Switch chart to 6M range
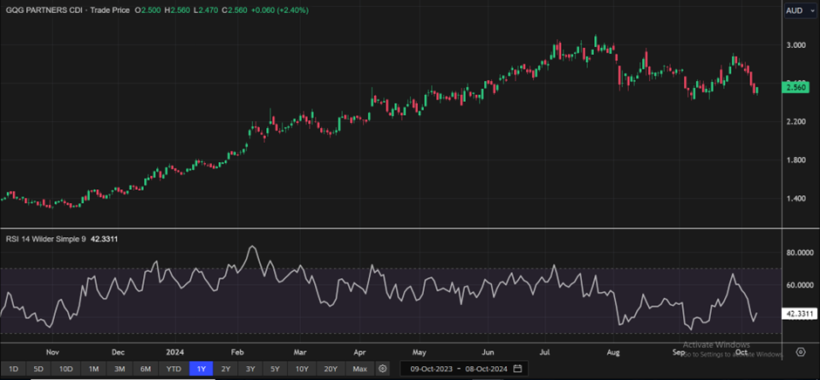The height and width of the screenshot is (380, 820). pyautogui.click(x=146, y=369)
